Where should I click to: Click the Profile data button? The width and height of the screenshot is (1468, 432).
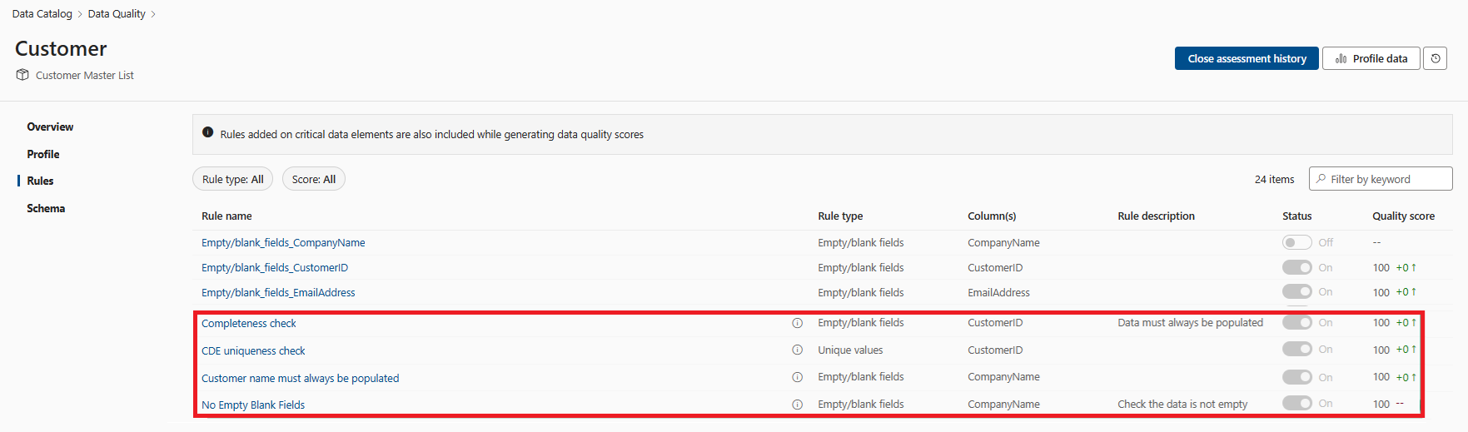pos(1371,58)
